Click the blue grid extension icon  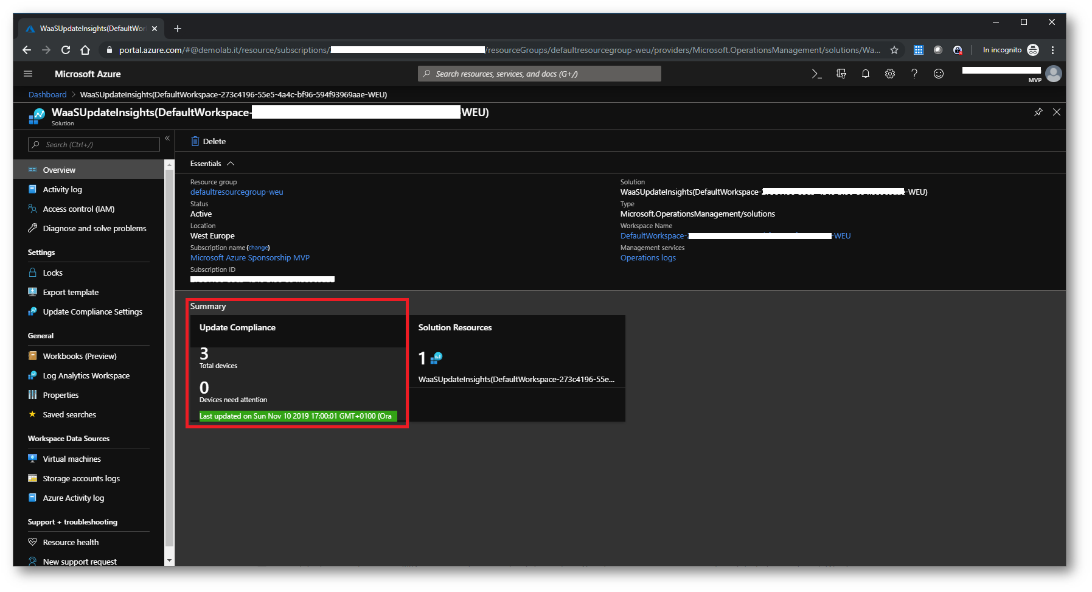[x=919, y=50]
